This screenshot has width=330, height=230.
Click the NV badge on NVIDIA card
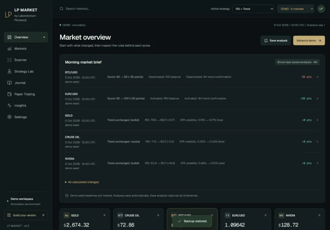[281, 215]
